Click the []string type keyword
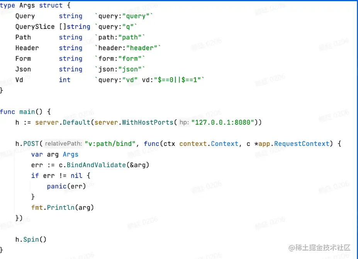 coord(75,27)
